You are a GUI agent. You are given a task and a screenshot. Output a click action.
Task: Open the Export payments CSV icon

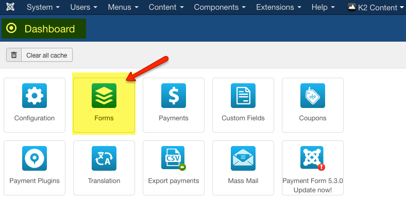(174, 158)
